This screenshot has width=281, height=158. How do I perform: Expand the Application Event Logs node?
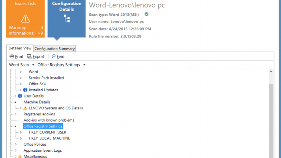pyautogui.click(x=16, y=150)
